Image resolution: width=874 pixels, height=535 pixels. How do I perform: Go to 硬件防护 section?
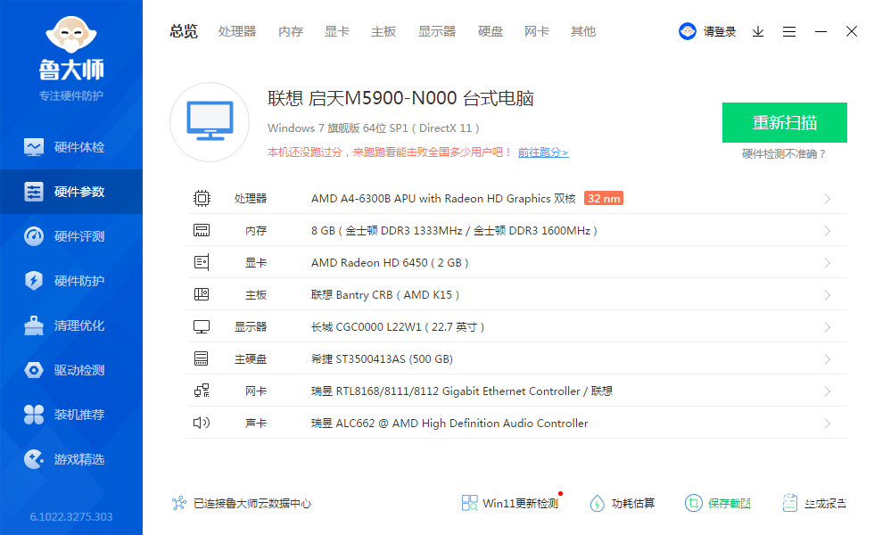point(71,281)
